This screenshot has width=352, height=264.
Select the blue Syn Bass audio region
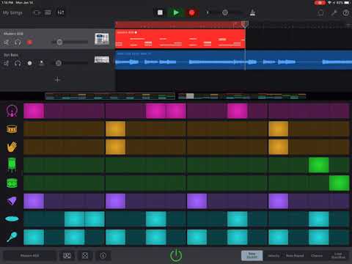(233, 60)
